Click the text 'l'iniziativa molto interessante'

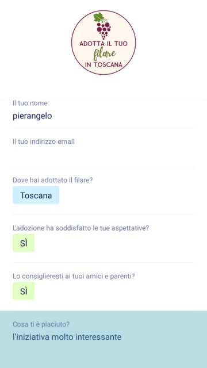pyautogui.click(x=67, y=337)
